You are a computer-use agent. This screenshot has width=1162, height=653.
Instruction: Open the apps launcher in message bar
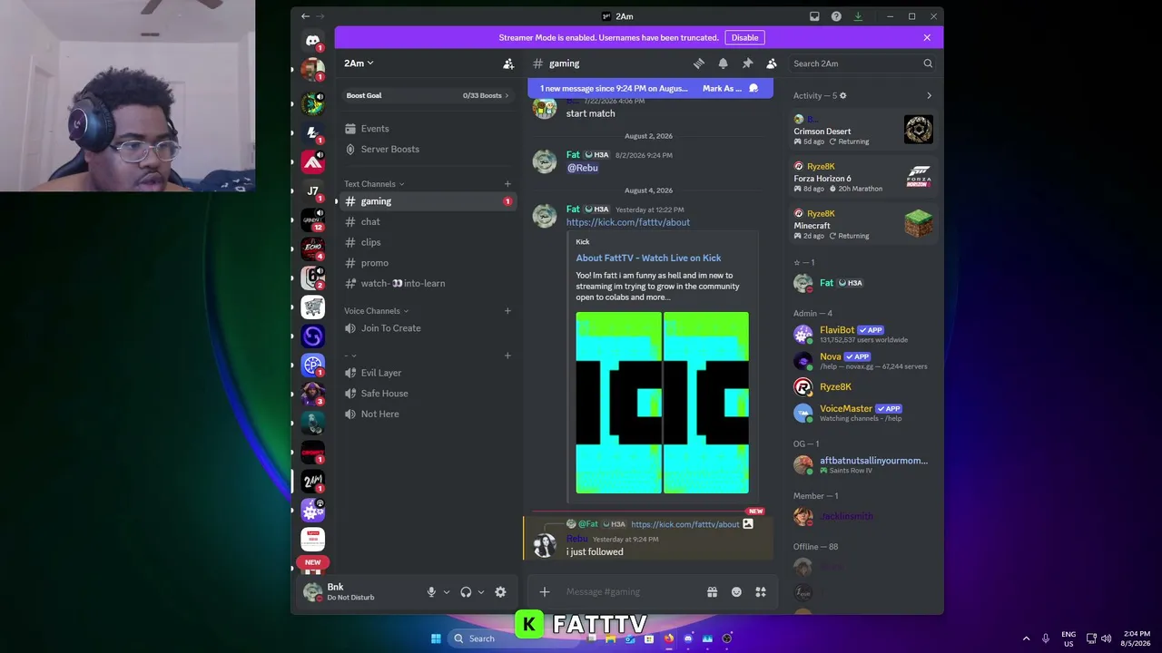tap(761, 592)
